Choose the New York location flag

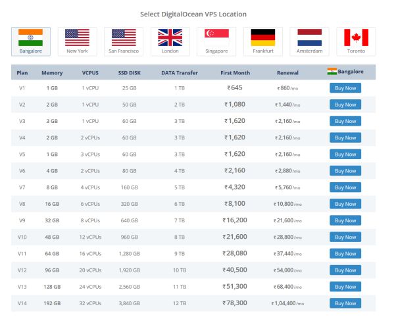click(77, 41)
